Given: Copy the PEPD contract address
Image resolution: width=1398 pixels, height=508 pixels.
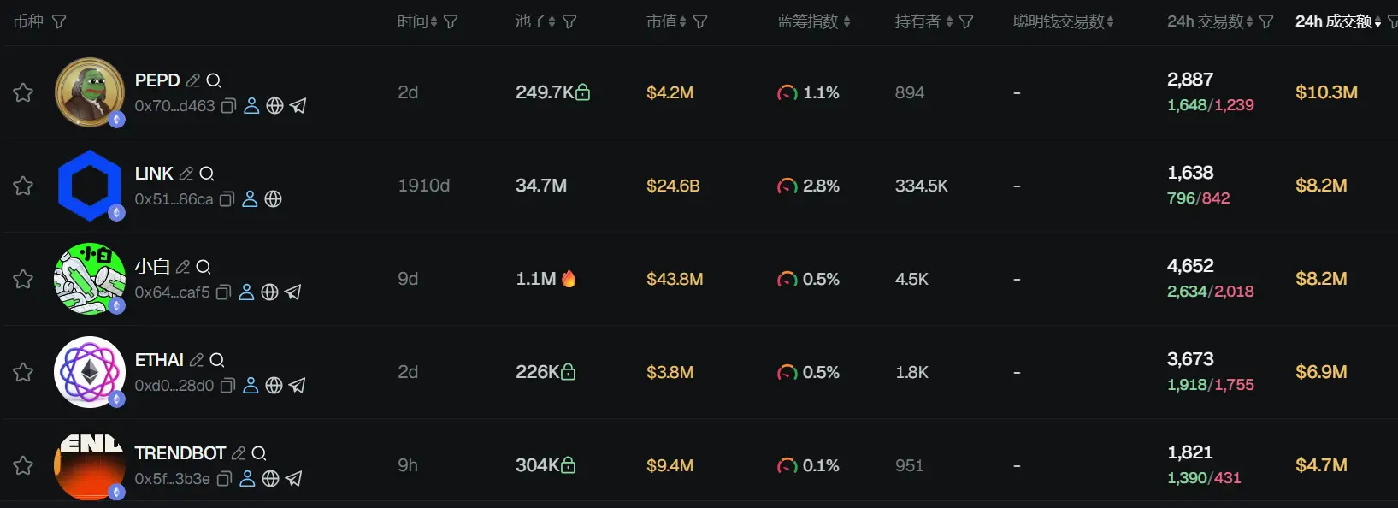Looking at the screenshot, I should (x=228, y=106).
